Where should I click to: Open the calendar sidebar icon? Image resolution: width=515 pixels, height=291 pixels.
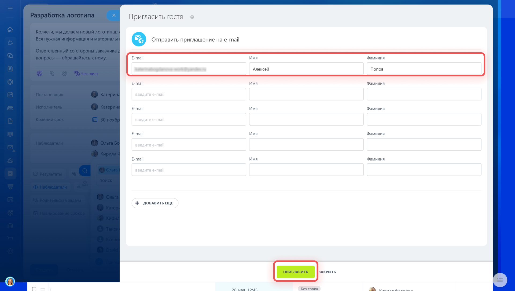(10, 95)
